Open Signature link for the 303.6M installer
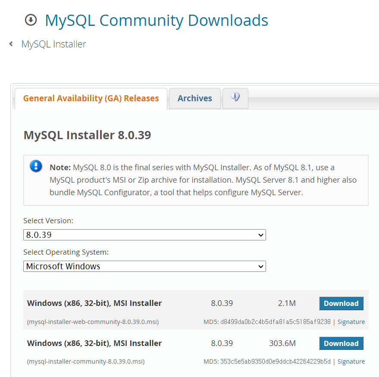Image resolution: width=379 pixels, height=377 pixels. tap(351, 361)
